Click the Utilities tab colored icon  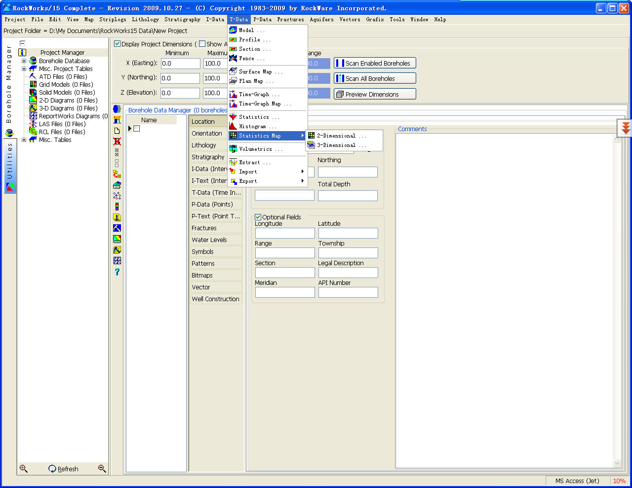[x=10, y=187]
